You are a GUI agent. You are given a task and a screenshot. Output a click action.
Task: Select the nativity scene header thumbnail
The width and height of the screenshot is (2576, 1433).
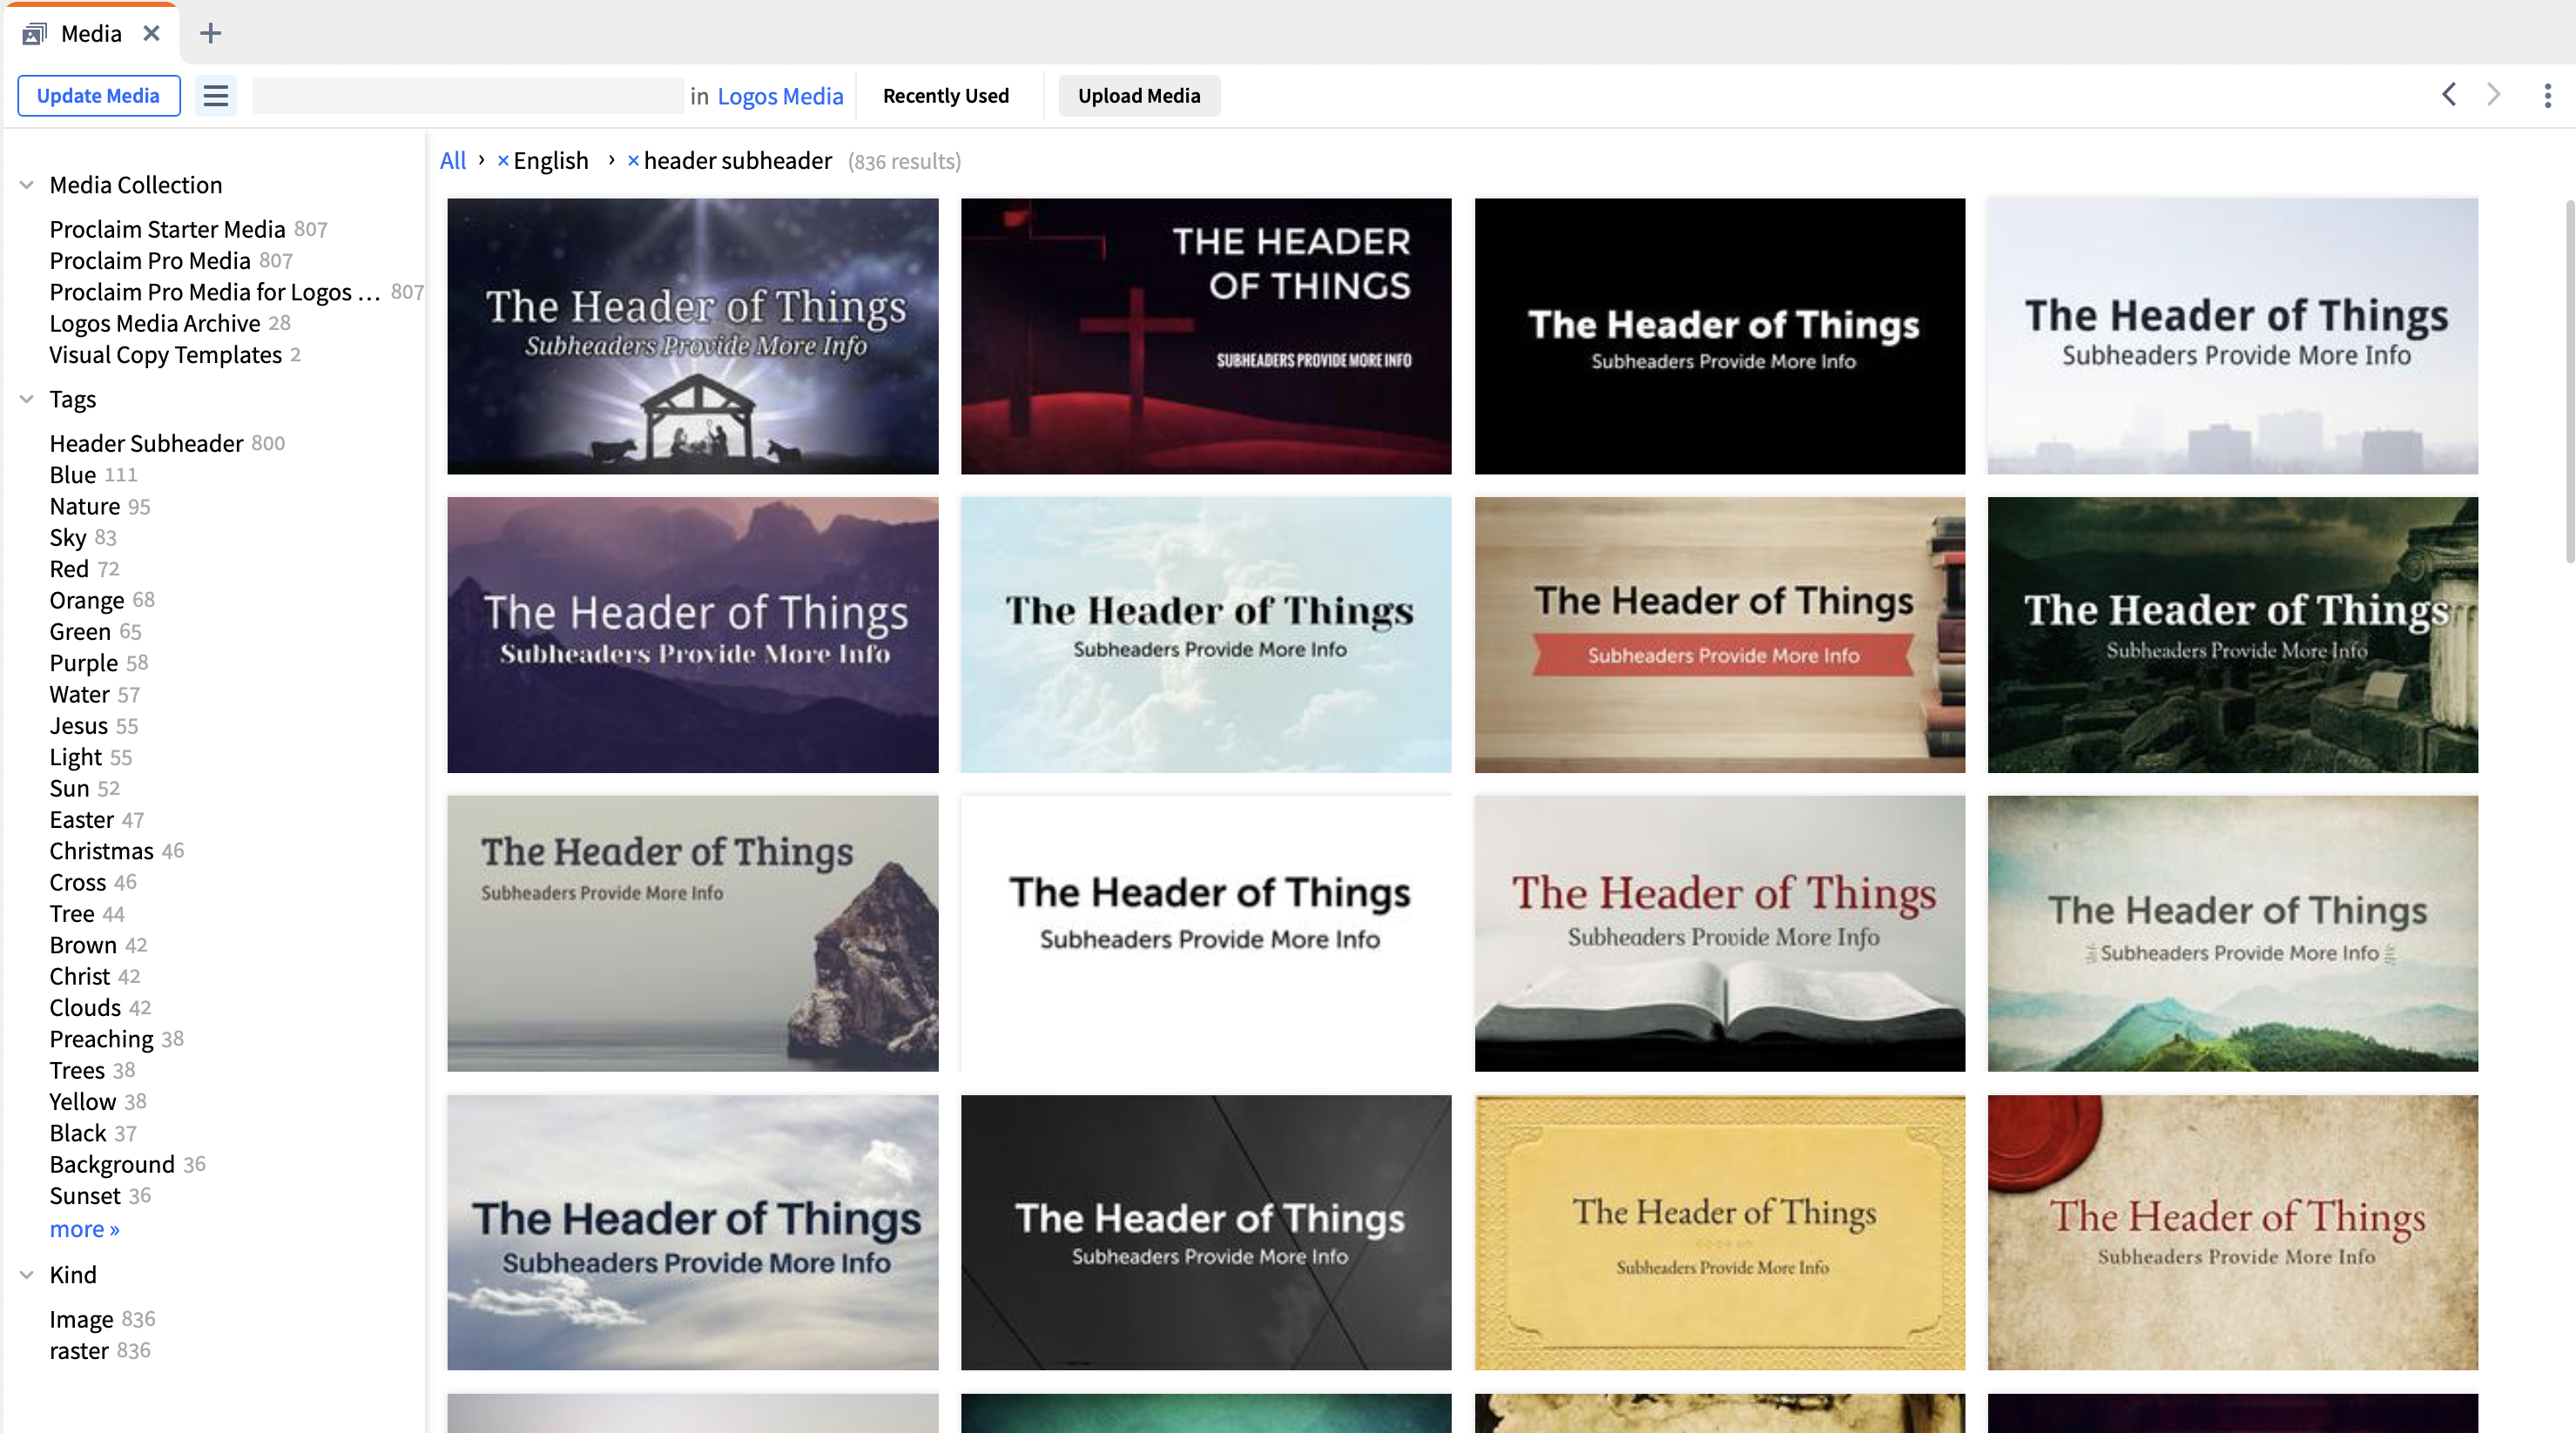pos(692,336)
